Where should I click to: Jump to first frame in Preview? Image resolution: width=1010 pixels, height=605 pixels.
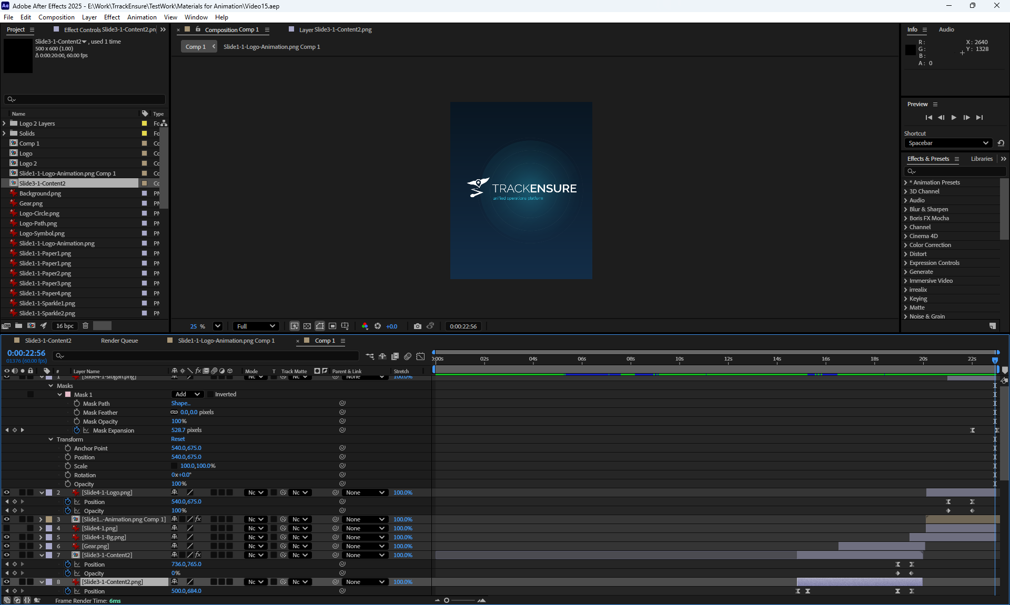coord(928,118)
